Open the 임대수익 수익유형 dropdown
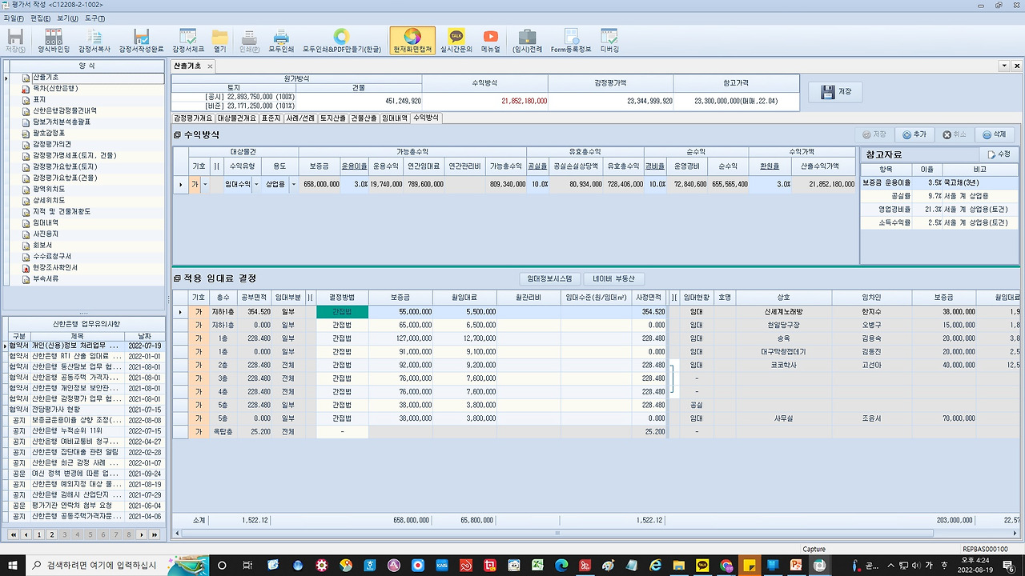Screen dimensions: 1025x576 [x=256, y=184]
